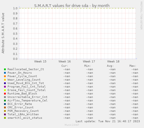Click the 0.0 y-axis tick label

(15, 59)
